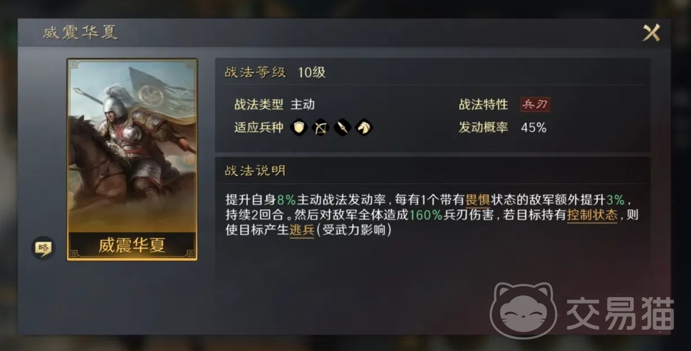Open the underlined 逃兵 effect link

pyautogui.click(x=301, y=231)
